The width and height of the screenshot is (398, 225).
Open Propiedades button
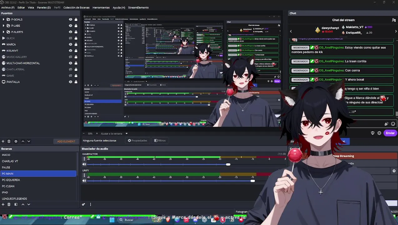137,141
